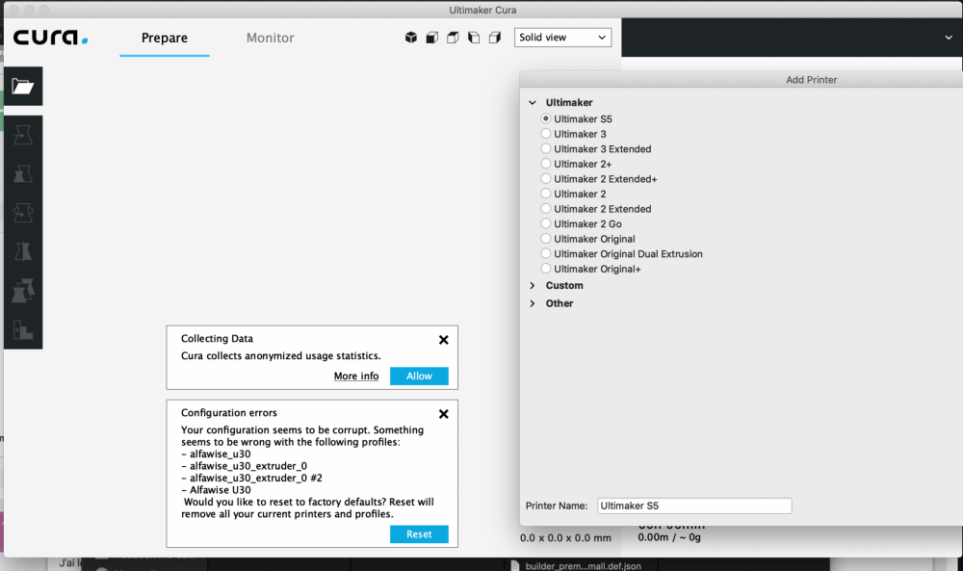Viewport: 963px width, 571px height.
Task: Choose Ultimaker 2 Extended printer option
Action: (545, 209)
